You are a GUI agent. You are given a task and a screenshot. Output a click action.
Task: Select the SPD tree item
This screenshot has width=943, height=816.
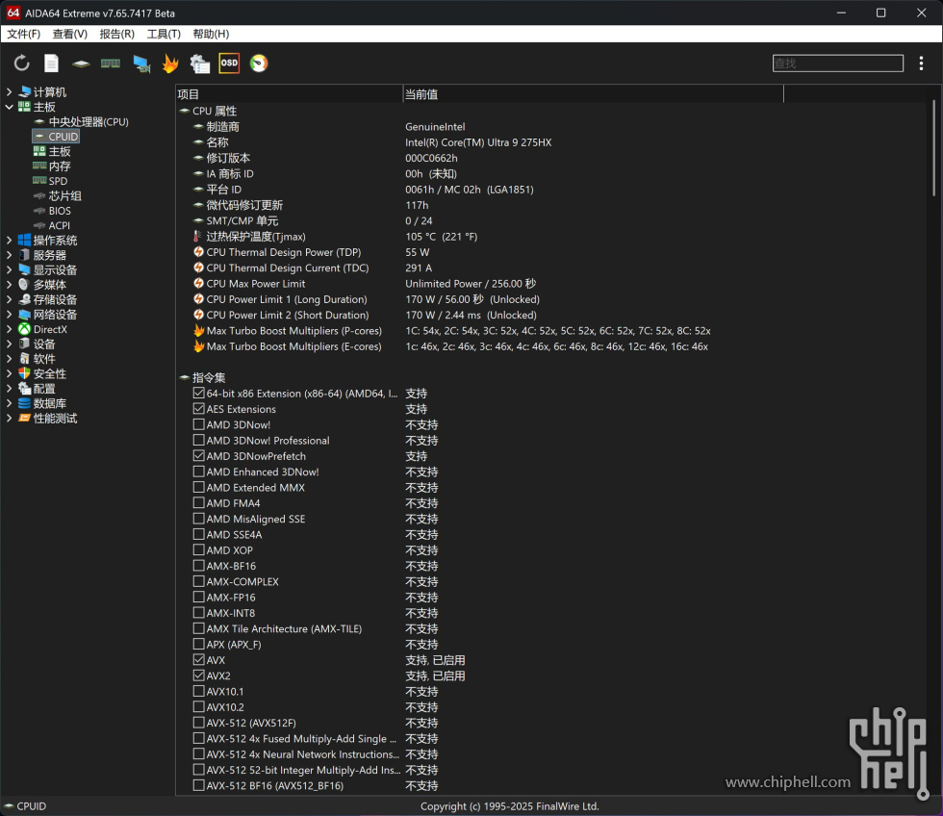click(50, 181)
